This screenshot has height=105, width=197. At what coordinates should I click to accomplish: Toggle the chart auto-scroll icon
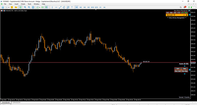pyautogui.click(x=43, y=7)
